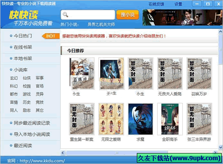Screen dimensions: 223x164
Task: Open the 召唤万岁 book cover
Action: coord(199,73)
